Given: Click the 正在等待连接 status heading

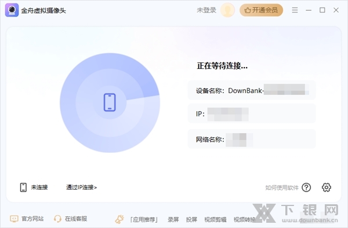Looking at the screenshot, I should coord(222,66).
